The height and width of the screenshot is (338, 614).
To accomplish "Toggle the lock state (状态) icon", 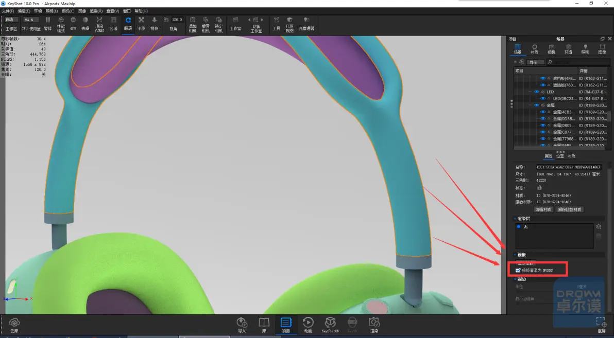I will [539, 188].
